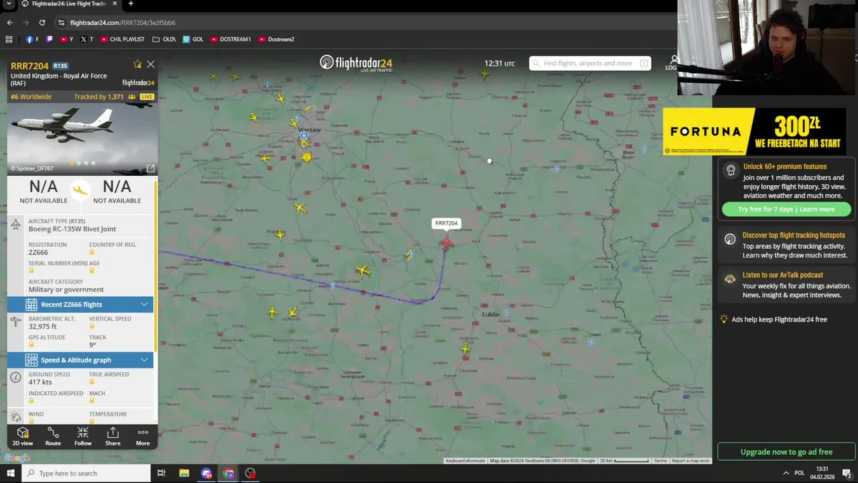The width and height of the screenshot is (858, 483).
Task: Click the browser address bar URL
Action: coord(123,23)
